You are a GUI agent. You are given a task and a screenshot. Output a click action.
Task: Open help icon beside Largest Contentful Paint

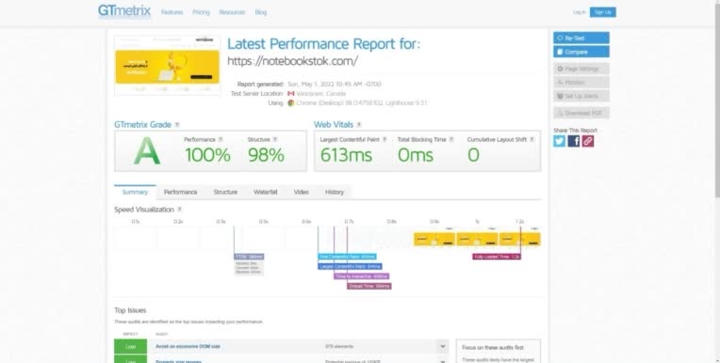coord(385,139)
